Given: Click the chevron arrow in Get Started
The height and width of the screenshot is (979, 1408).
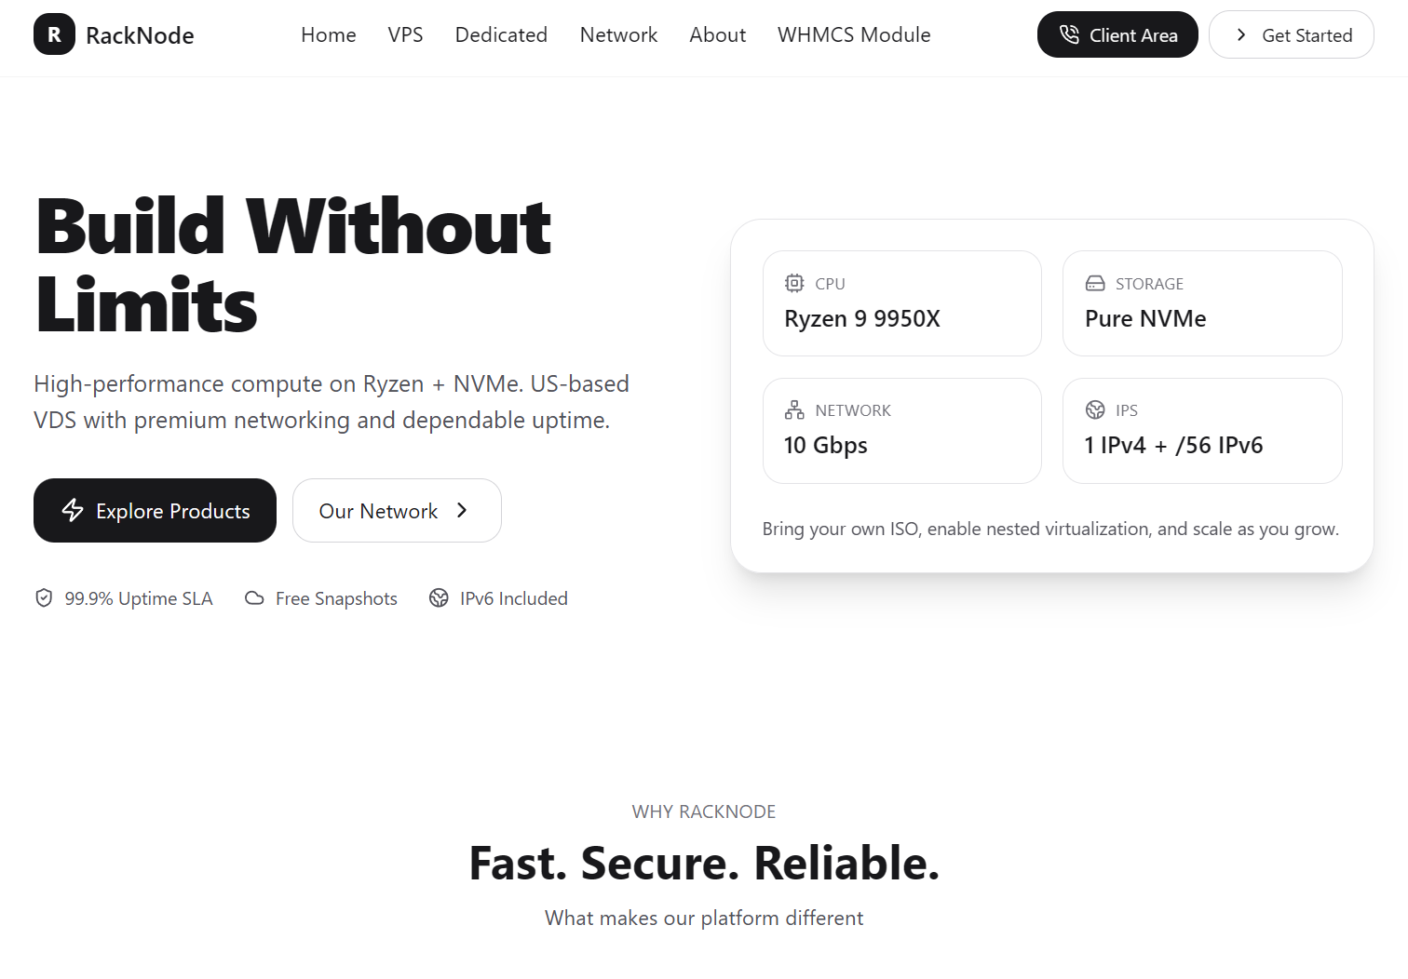Looking at the screenshot, I should tap(1241, 34).
